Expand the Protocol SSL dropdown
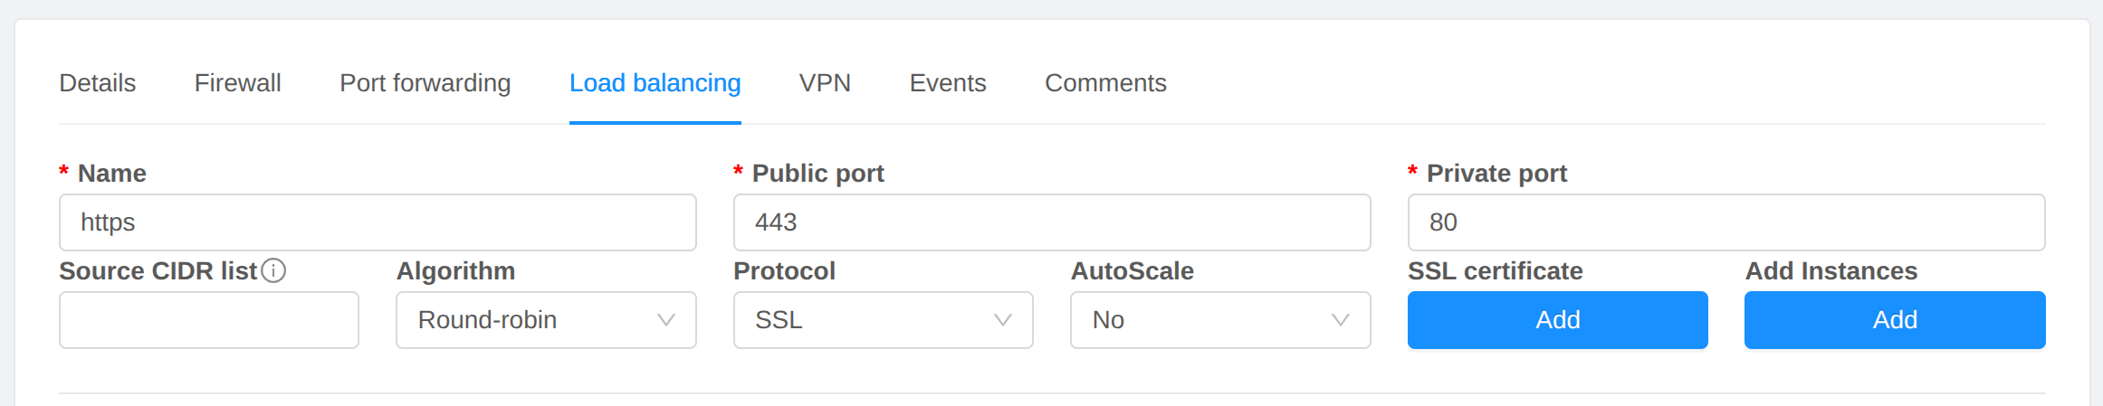Screen dimensions: 2103x406 pos(883,320)
